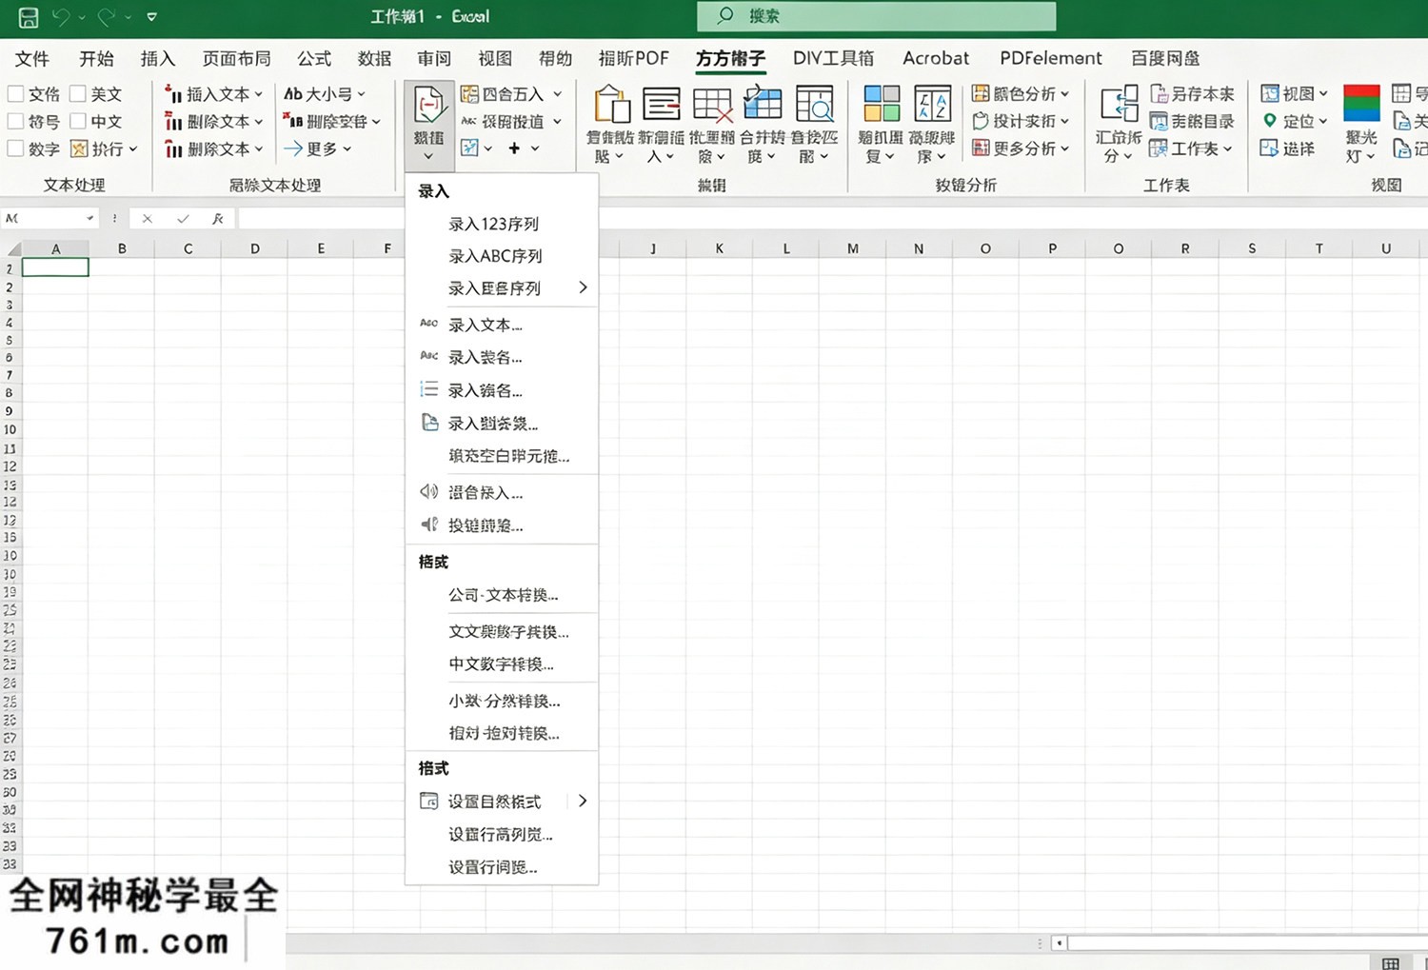
Task: Open the PDFelement ribbon tab
Action: click(1051, 58)
